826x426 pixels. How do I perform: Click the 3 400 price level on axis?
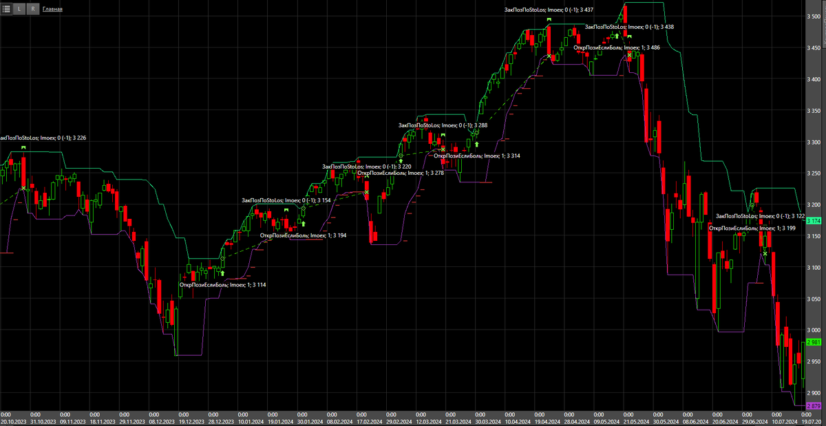point(812,79)
